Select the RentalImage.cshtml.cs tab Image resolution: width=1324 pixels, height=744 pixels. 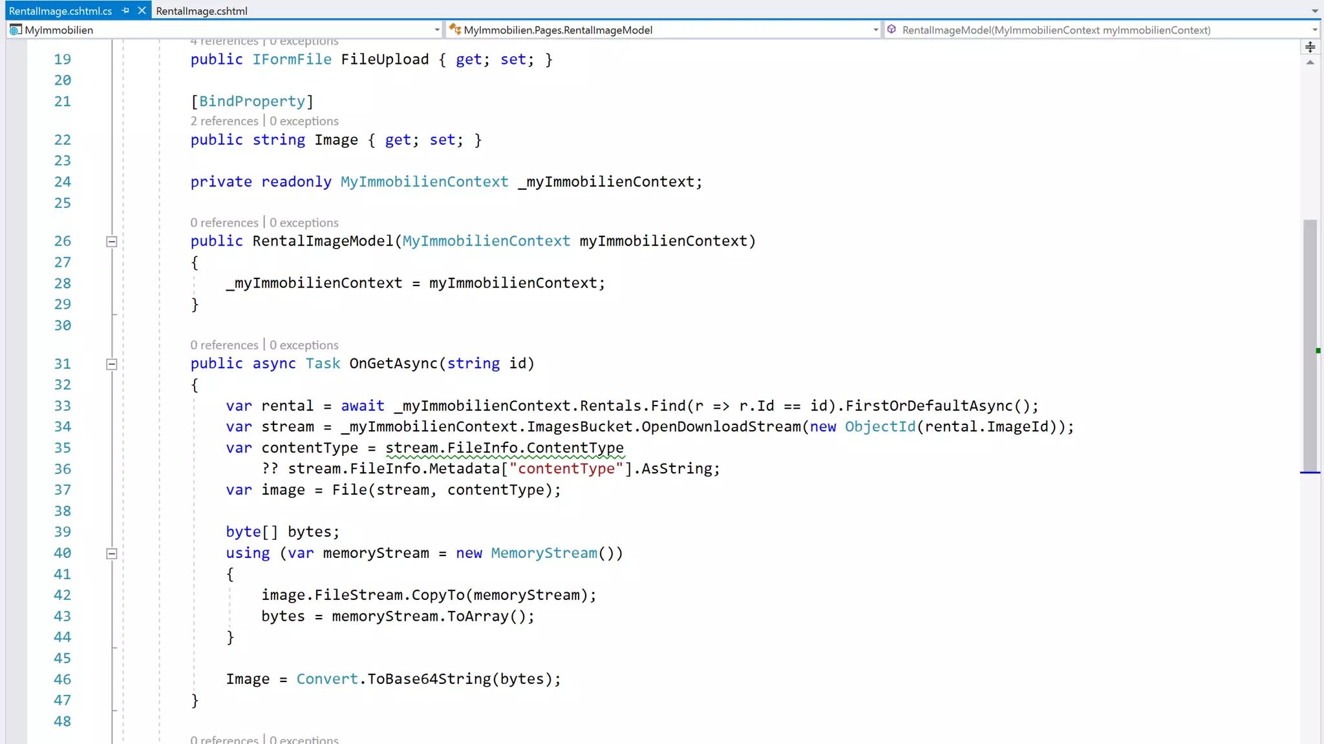tap(60, 11)
